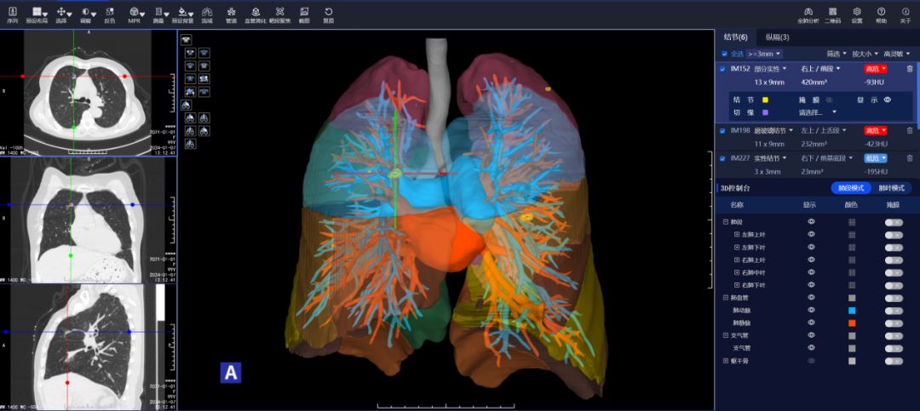Expand the 右肺中叶 tree node
This screenshot has height=411, width=920.
pos(737,272)
